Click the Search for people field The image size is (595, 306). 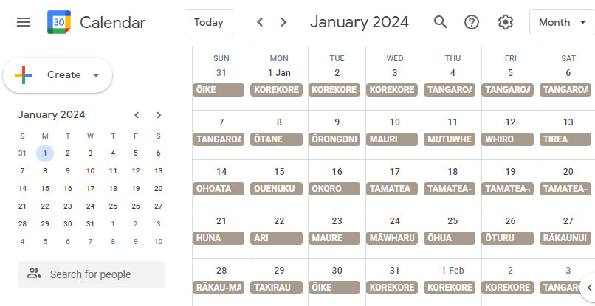coord(92,274)
